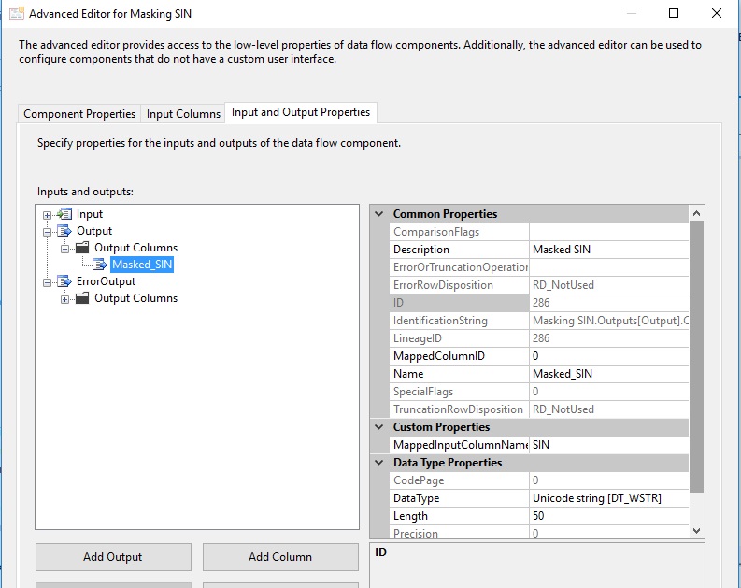Click the Masked_SIN column icon
The width and height of the screenshot is (741, 588).
pyautogui.click(x=100, y=265)
